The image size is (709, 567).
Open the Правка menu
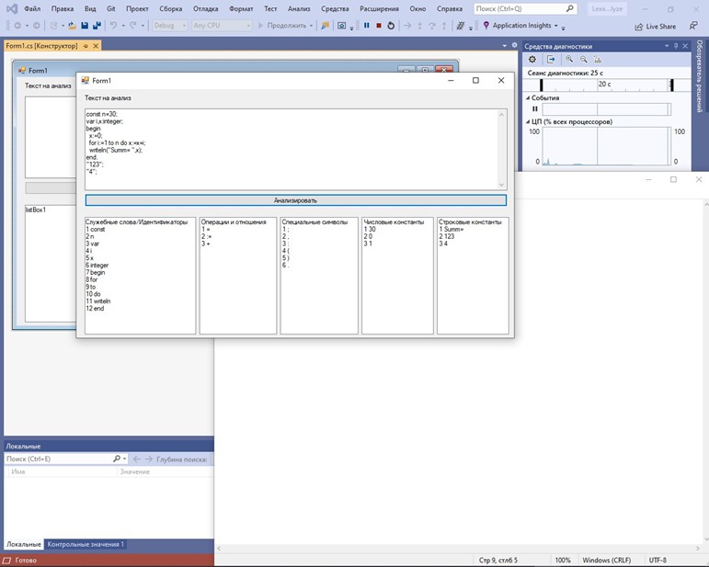click(63, 8)
